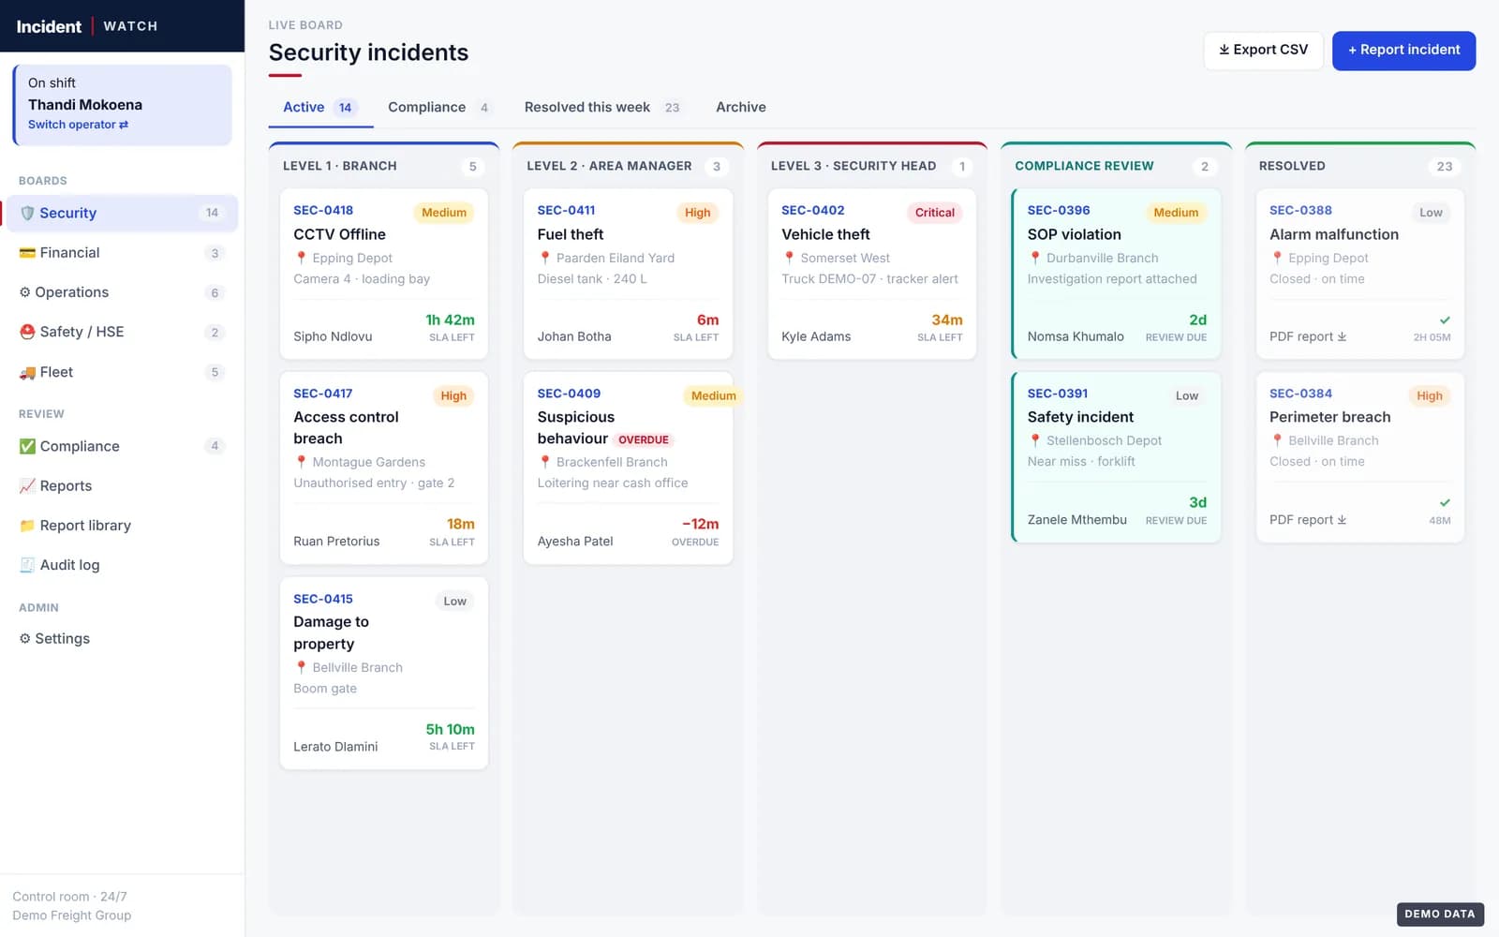This screenshot has height=937, width=1499.
Task: Click the resolved checkmark on SEC-0384 card
Action: pyautogui.click(x=1445, y=502)
